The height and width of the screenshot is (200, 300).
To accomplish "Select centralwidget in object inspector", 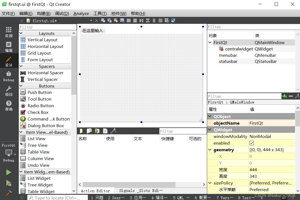I will click(x=239, y=49).
